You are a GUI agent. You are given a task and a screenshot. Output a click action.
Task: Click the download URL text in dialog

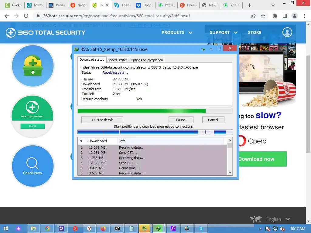pyautogui.click(x=140, y=67)
